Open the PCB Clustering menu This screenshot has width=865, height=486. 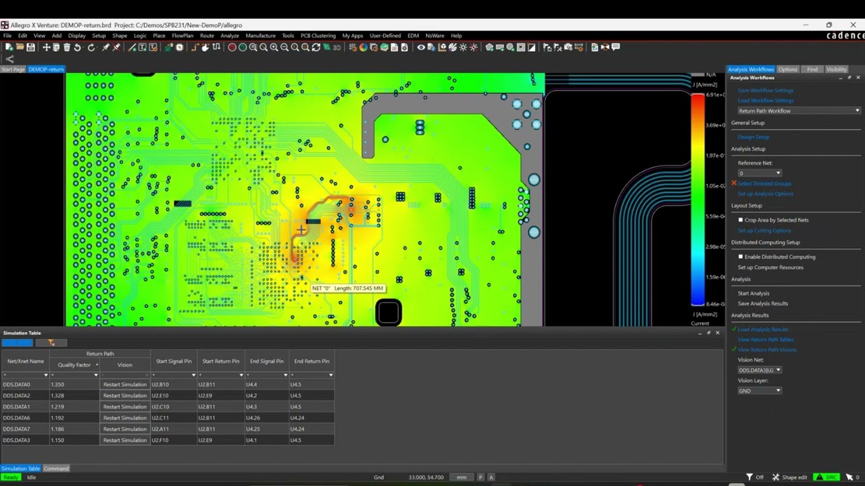[x=318, y=36]
